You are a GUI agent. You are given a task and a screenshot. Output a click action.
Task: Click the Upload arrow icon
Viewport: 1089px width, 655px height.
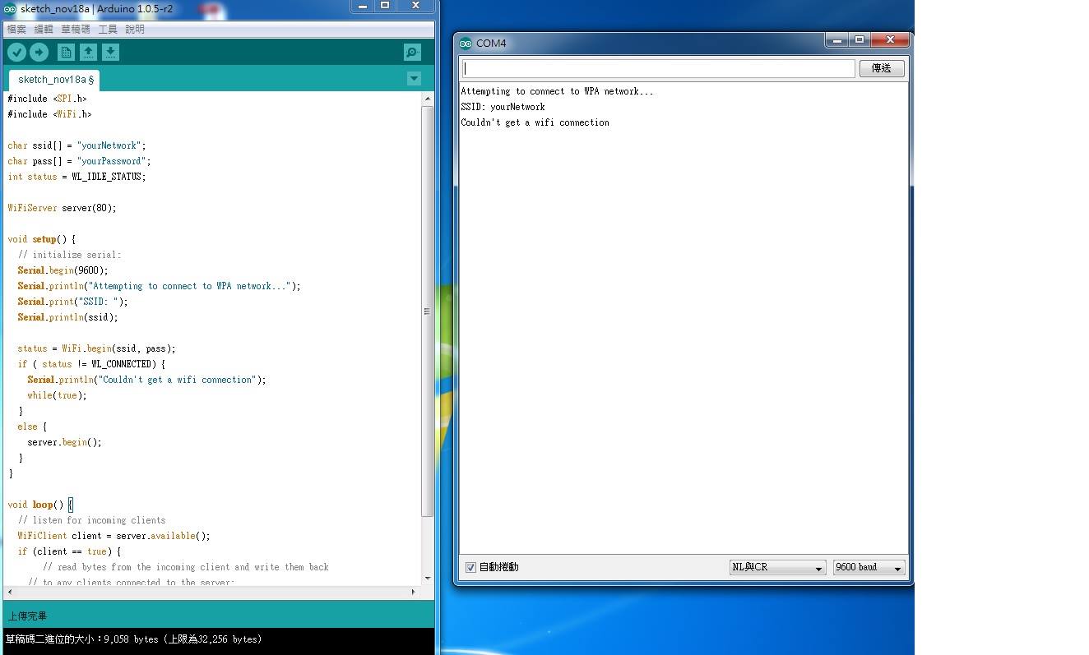[x=39, y=53]
